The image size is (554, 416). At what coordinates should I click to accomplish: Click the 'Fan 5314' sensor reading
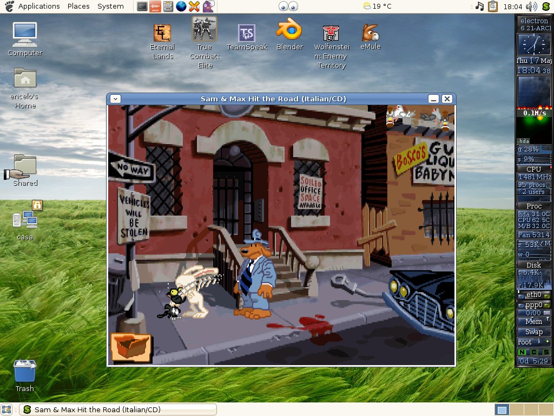[533, 235]
